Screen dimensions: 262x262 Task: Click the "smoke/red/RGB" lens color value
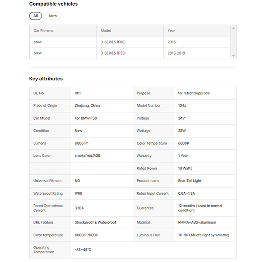(x=88, y=155)
